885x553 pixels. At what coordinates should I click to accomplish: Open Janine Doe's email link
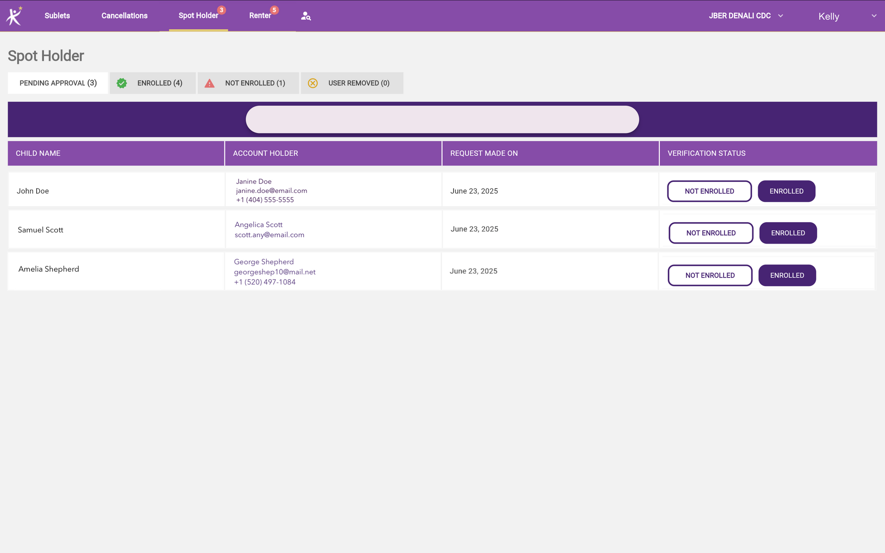(271, 191)
